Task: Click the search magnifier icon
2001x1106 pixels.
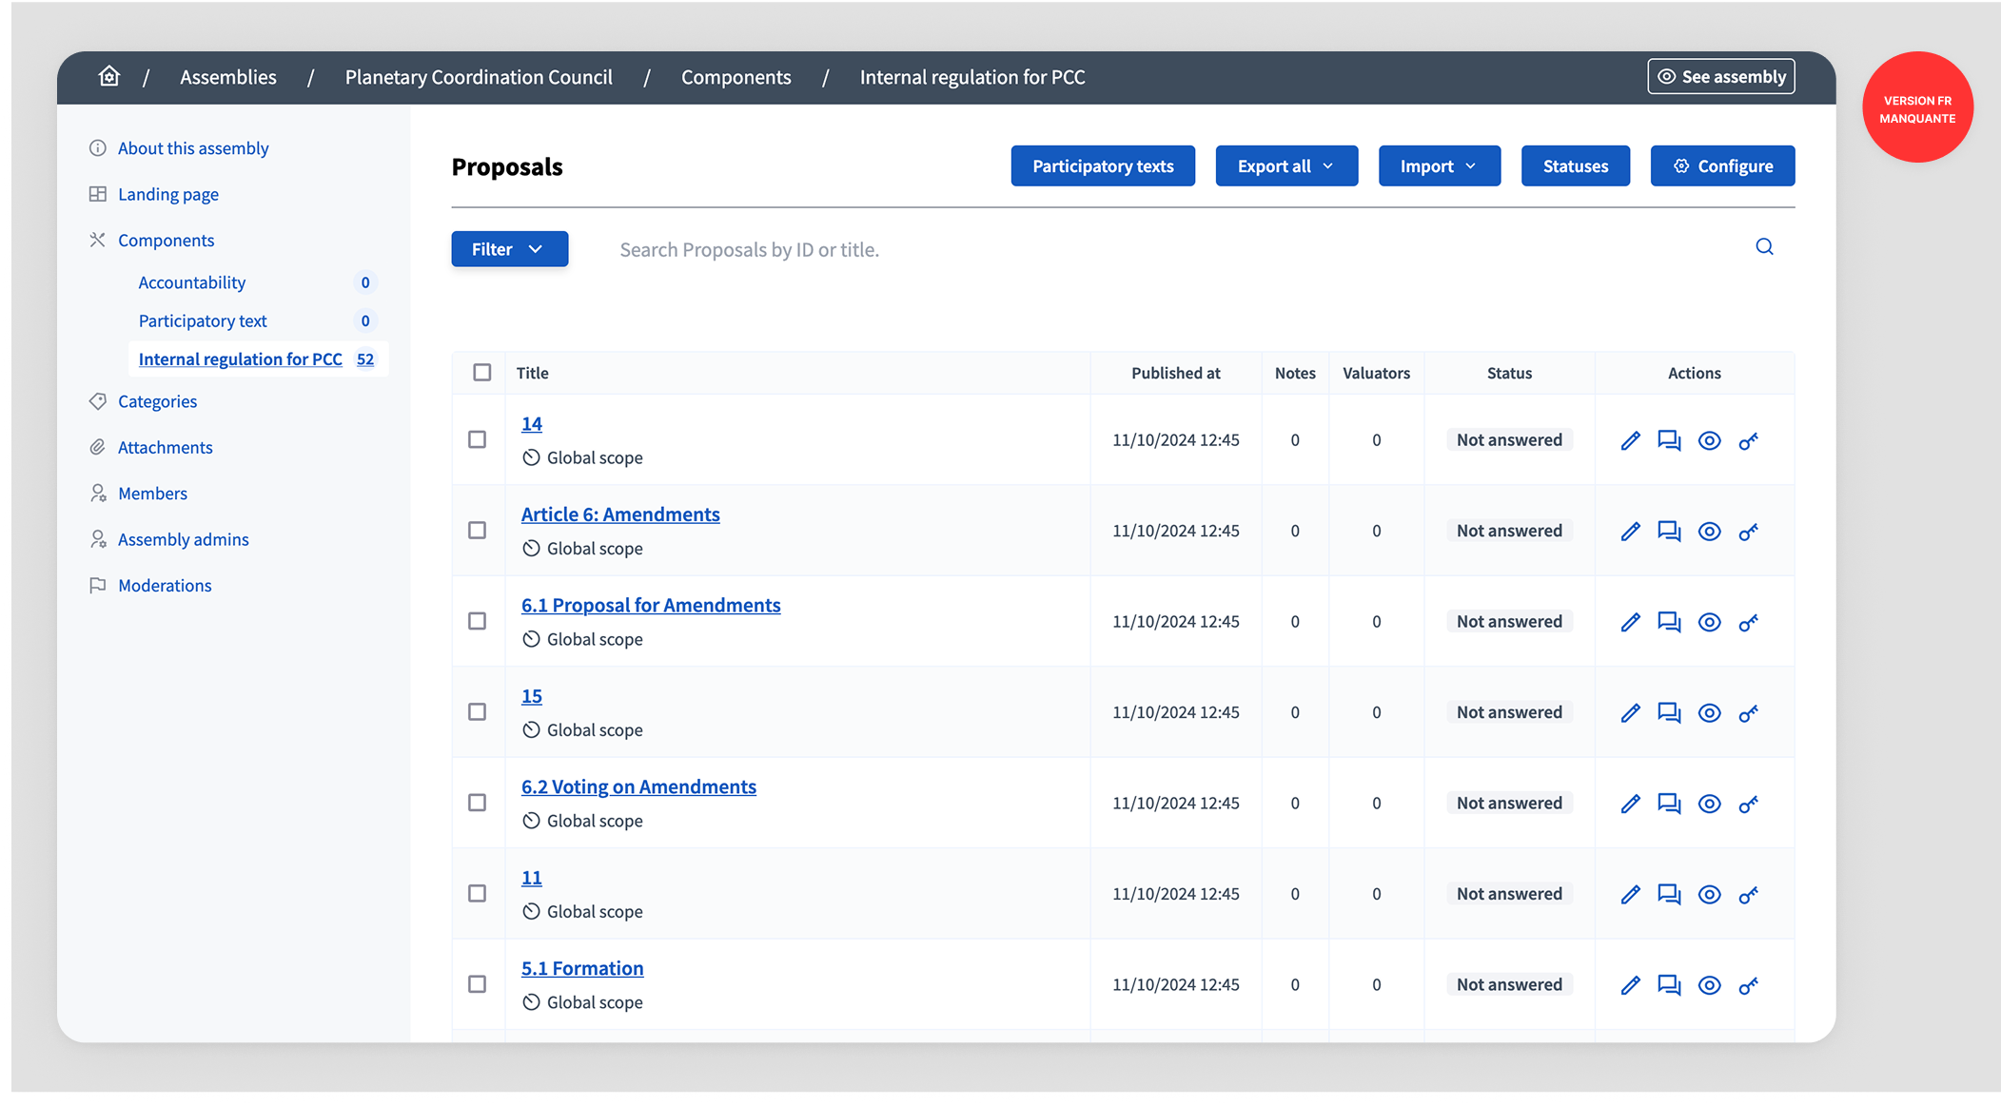Action: 1764,247
